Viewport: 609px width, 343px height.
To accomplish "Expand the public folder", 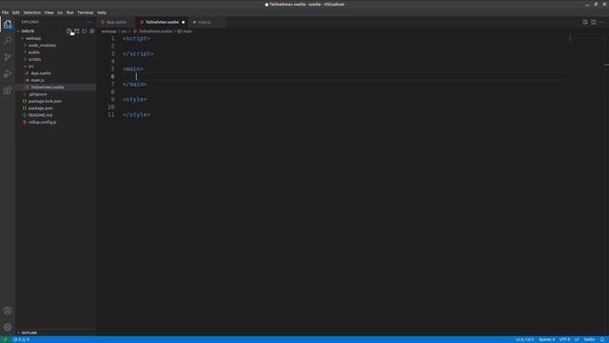I will tap(34, 52).
